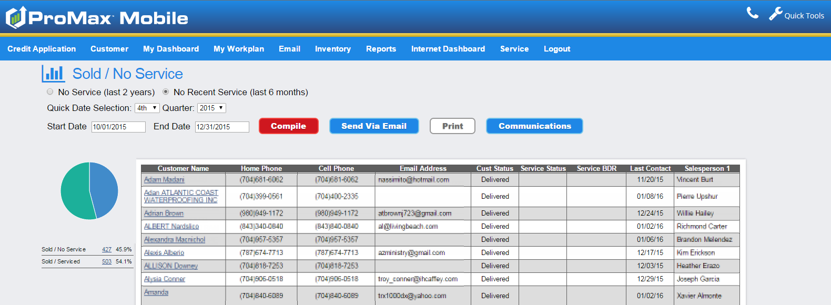Screen dimensions: 831x305
Task: Click salesperson Richmond Carter
Action: [x=702, y=227]
